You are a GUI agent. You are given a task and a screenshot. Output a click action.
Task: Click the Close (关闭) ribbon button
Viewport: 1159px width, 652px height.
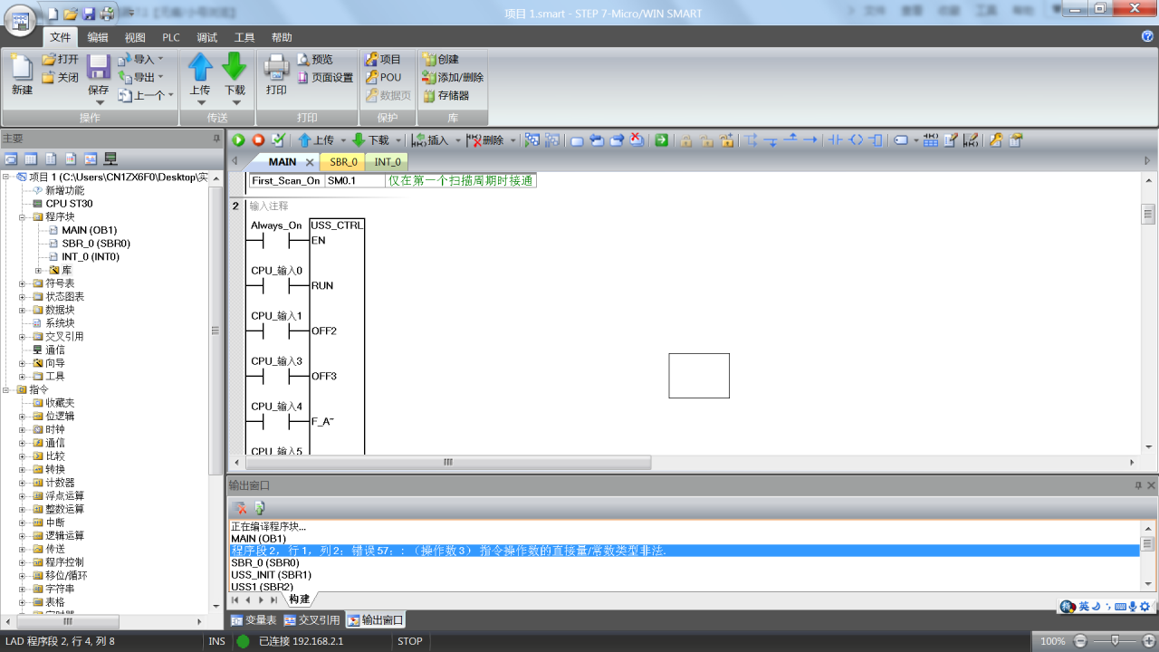click(x=60, y=77)
